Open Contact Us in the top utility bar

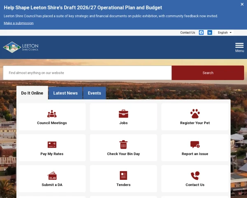coord(187,33)
